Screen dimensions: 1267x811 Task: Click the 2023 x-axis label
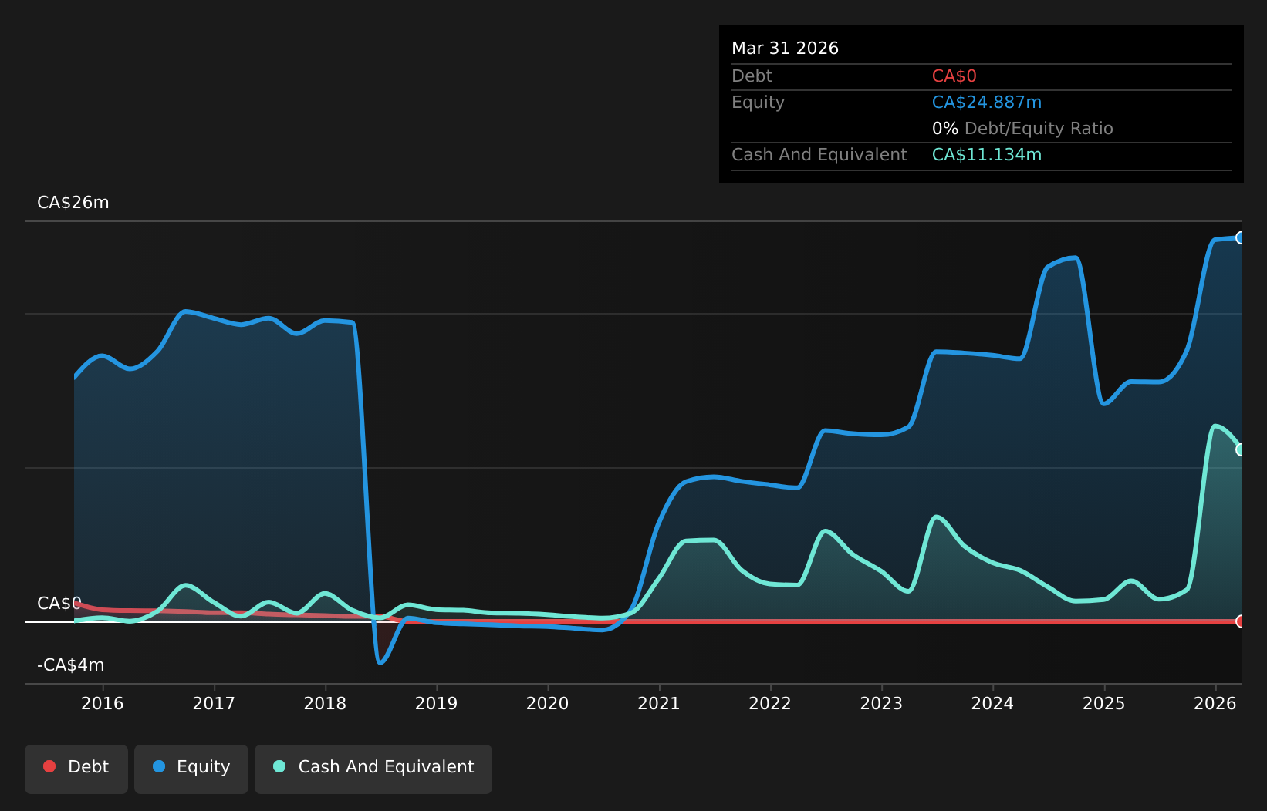coord(881,703)
